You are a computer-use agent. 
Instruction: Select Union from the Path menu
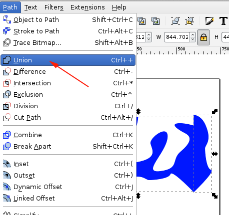click(68, 60)
